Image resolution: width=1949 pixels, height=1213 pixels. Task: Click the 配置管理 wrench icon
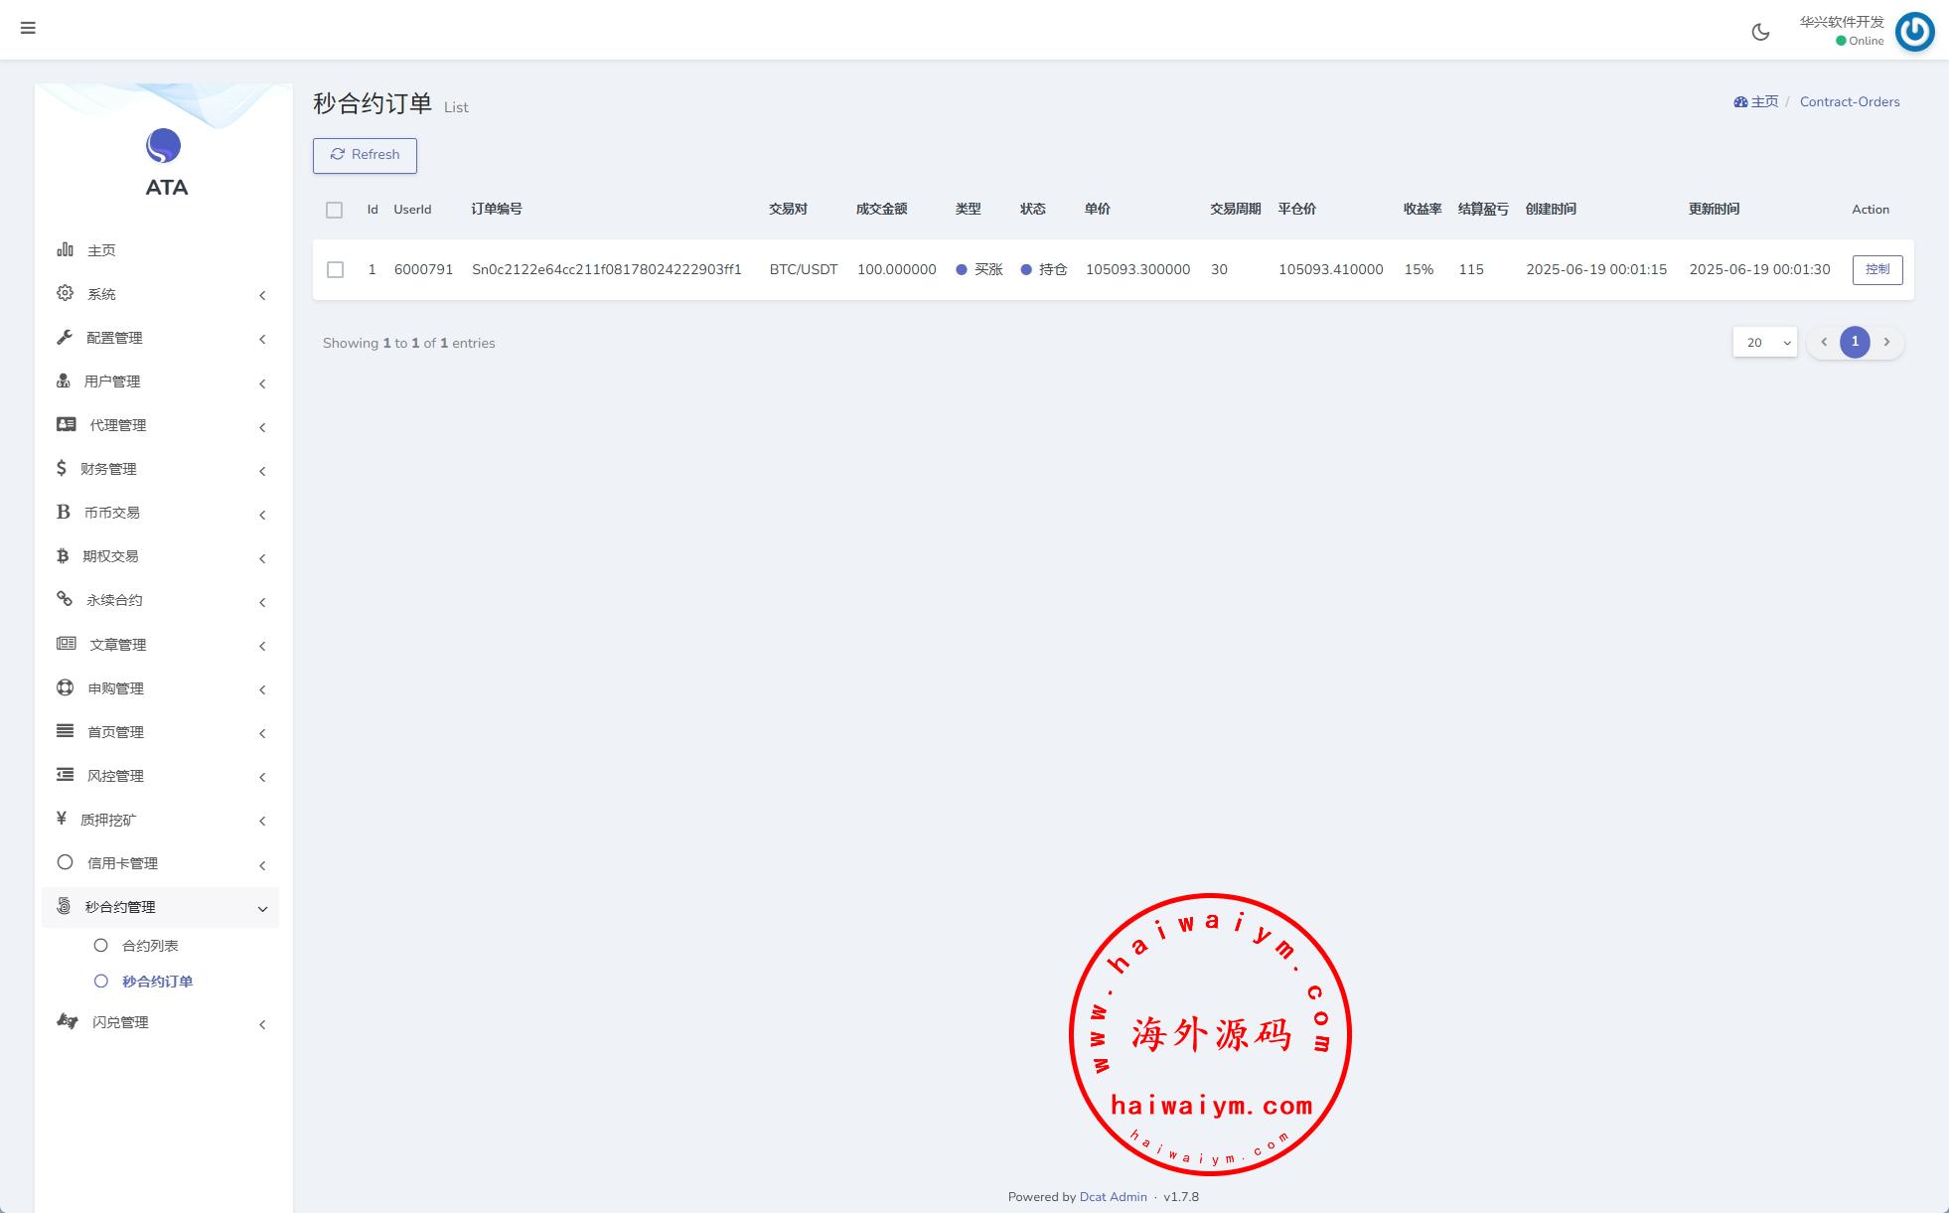tap(65, 337)
